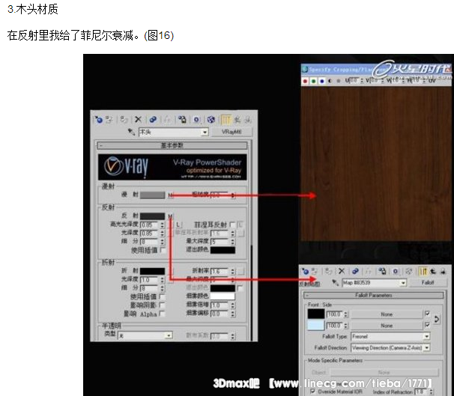Toggle the 菲涅耳反射 checkbox
454x396 pixels.
232,225
